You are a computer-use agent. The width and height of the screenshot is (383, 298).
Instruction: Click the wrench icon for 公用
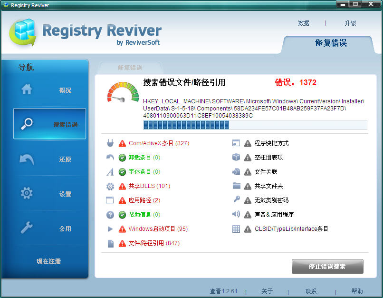coord(27,228)
